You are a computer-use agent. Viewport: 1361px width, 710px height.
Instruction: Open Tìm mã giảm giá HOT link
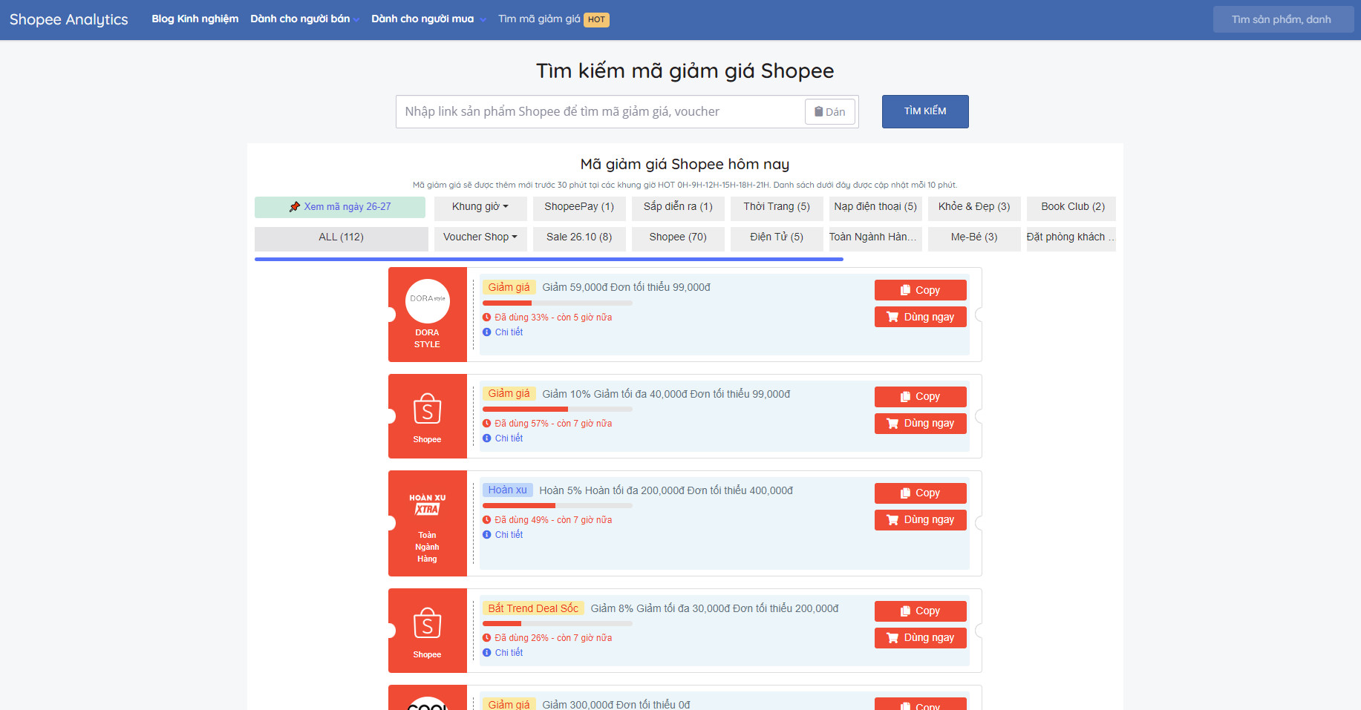[553, 19]
